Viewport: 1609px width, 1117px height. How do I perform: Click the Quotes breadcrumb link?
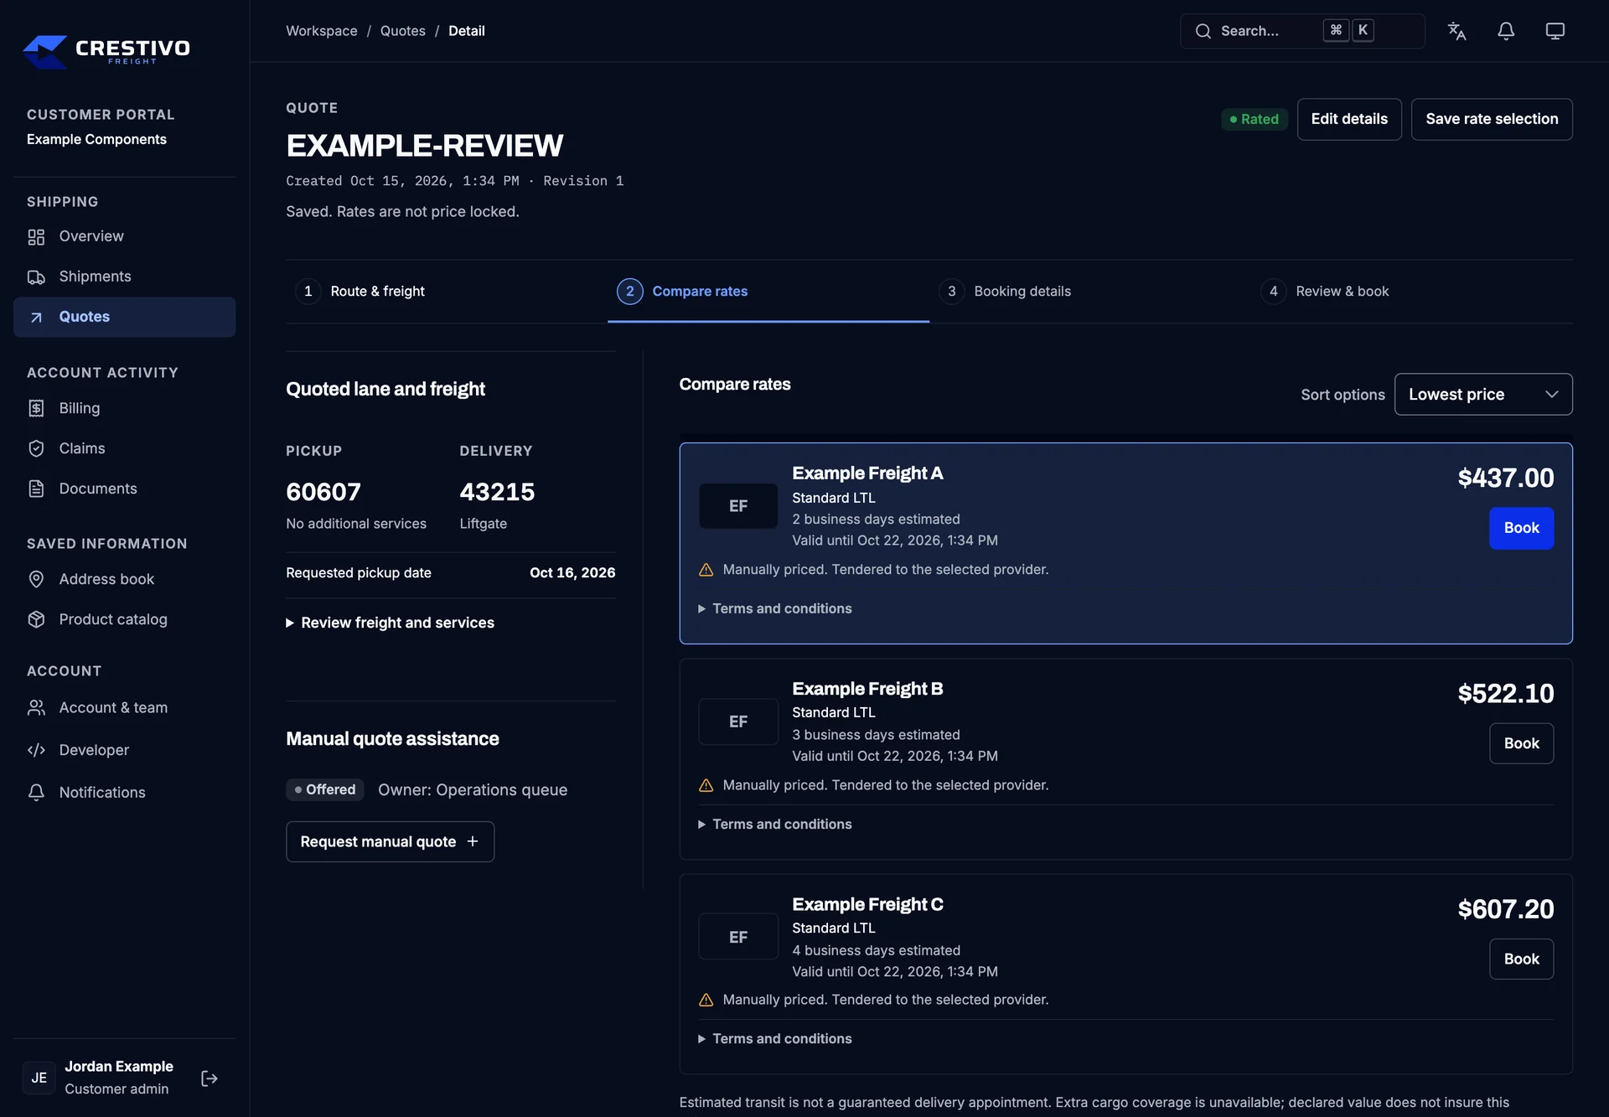pyautogui.click(x=403, y=31)
